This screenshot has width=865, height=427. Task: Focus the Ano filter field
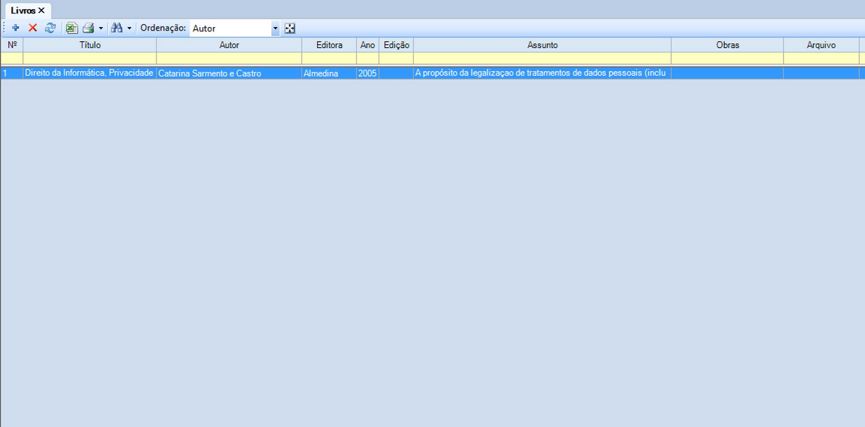tap(367, 58)
